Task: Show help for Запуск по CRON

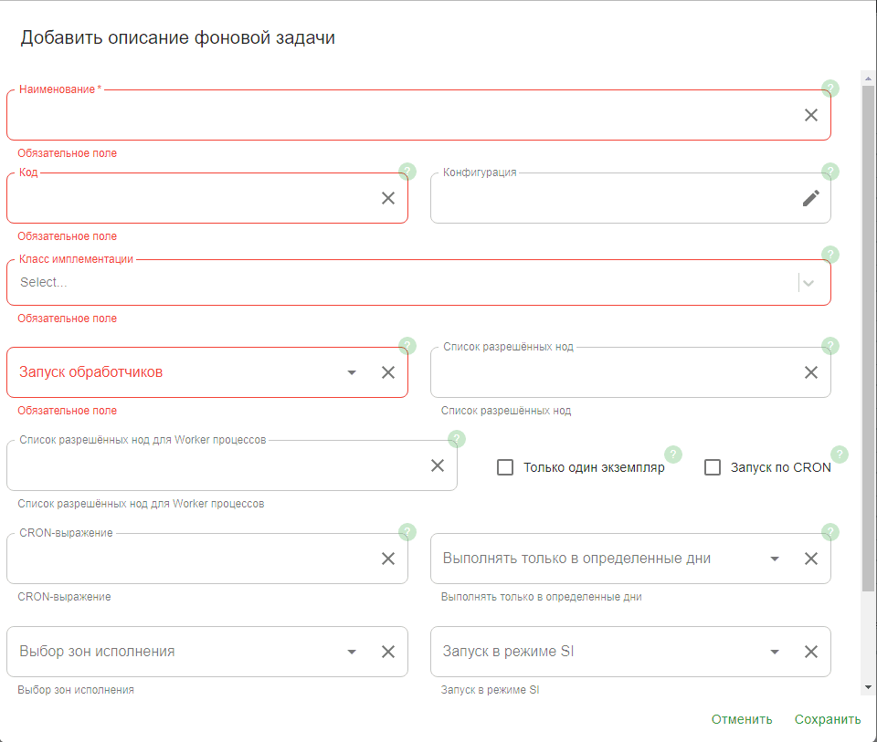Action: coord(840,455)
